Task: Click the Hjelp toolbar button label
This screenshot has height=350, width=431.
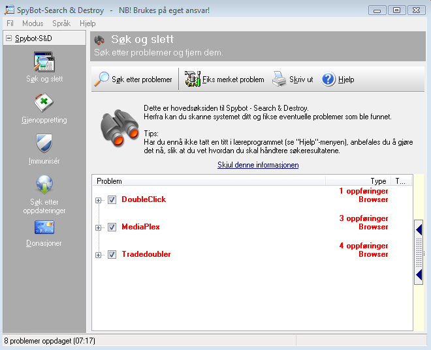Action: [346, 80]
